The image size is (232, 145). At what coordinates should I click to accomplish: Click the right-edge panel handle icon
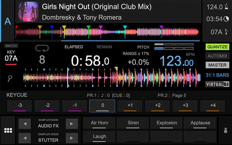225,130
